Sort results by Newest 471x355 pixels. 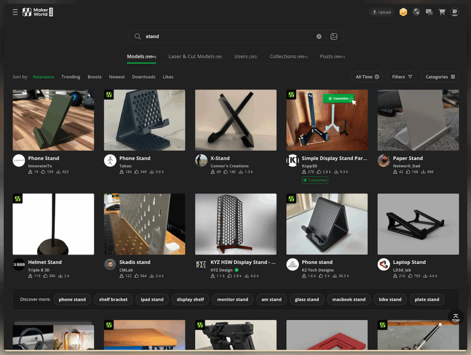pos(117,77)
